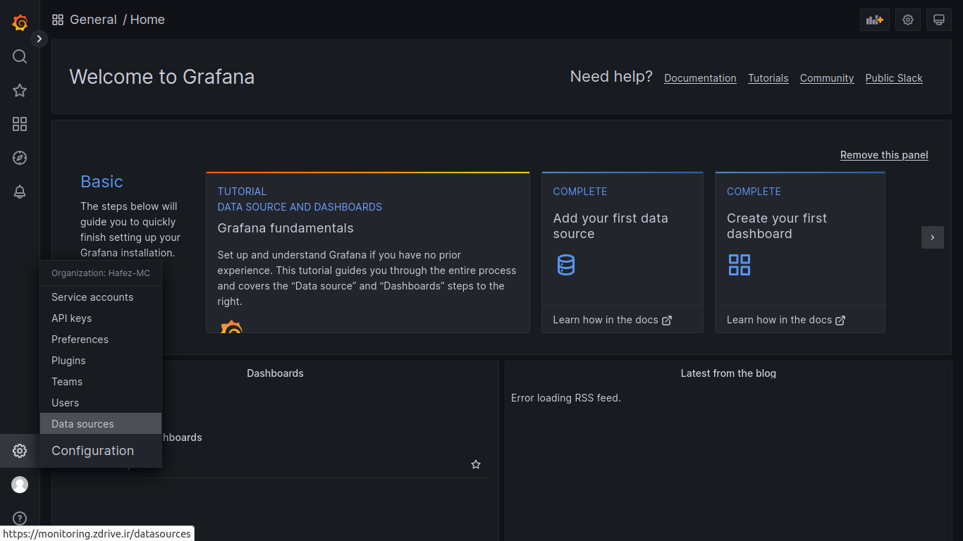The height and width of the screenshot is (541, 963).
Task: Open the search dashboards icon in sidebar
Action: tap(20, 56)
